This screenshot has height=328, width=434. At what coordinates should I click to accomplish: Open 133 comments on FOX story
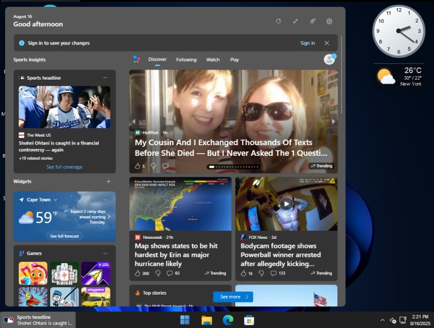(278, 273)
